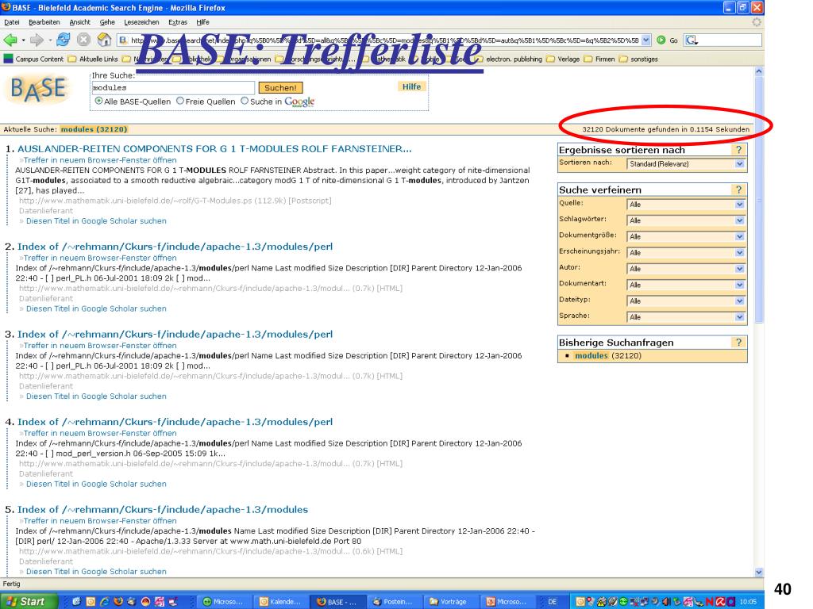Reload the page with the Reload icon
813x609 pixels.
[x=64, y=40]
